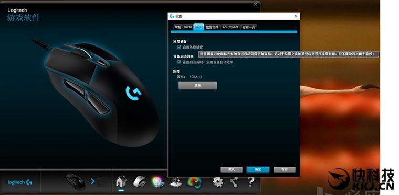This screenshot has width=399, height=195.
Task: Open the Arx Control tab
Action: point(230,27)
